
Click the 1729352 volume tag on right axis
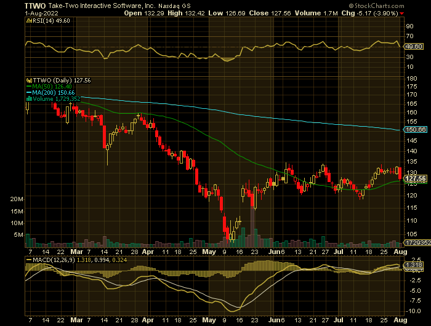tap(417, 243)
